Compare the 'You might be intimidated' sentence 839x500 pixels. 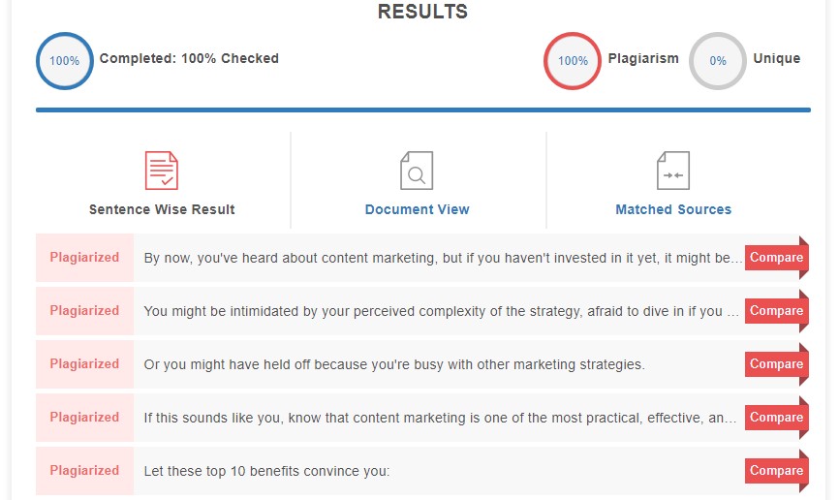(x=776, y=311)
